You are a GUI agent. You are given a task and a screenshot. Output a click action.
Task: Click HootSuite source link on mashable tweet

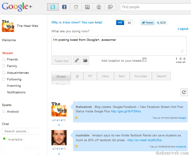[x=181, y=147]
